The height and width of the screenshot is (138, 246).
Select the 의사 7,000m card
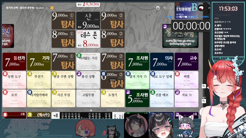162,61
